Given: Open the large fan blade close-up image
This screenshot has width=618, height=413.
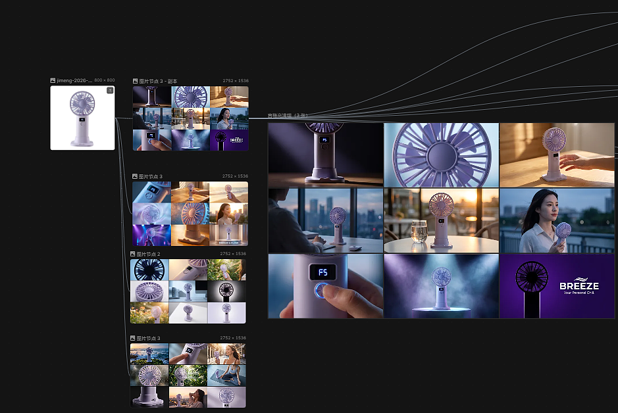Looking at the screenshot, I should (x=442, y=155).
